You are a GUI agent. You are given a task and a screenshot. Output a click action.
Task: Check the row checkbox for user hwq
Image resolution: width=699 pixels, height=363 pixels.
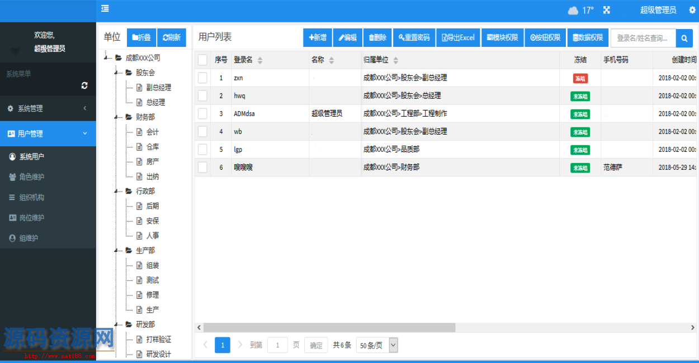[x=202, y=95]
